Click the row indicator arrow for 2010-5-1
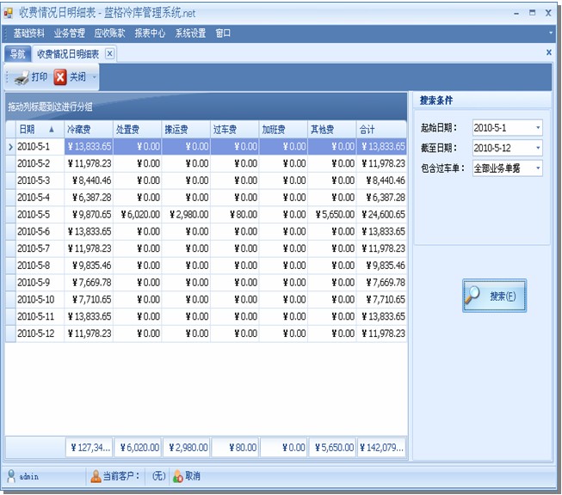562x495 pixels. click(x=10, y=147)
